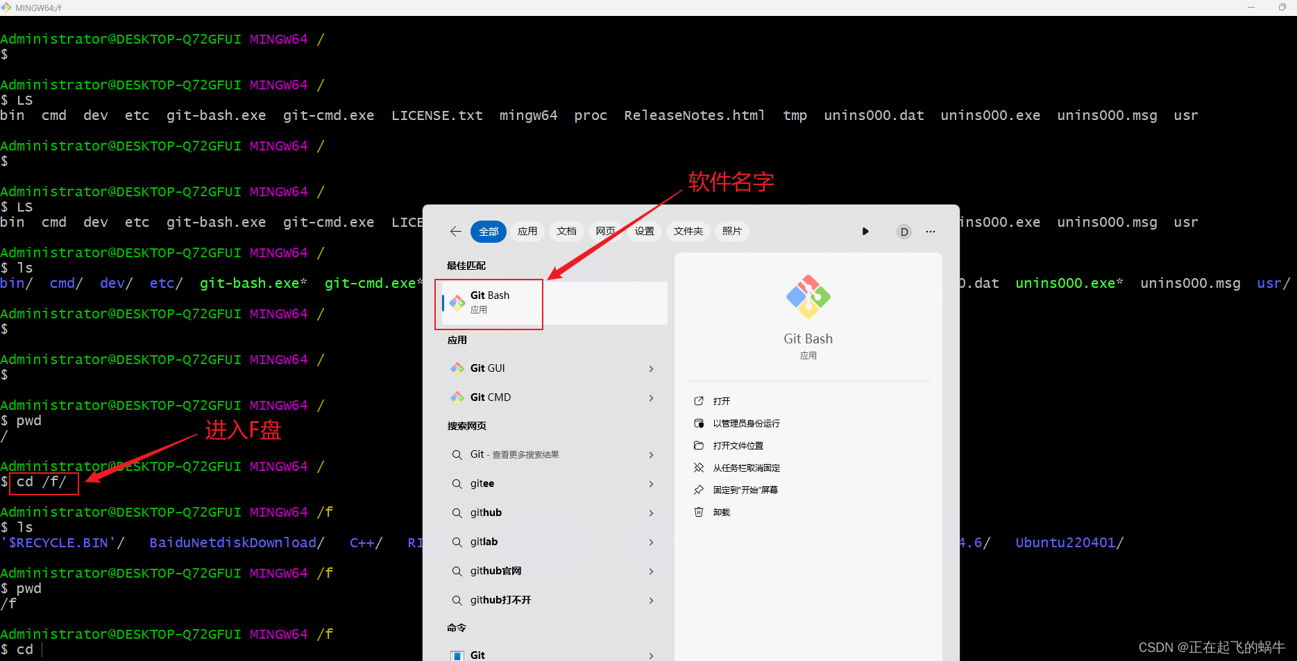Click the Git GUI app icon

tap(457, 368)
